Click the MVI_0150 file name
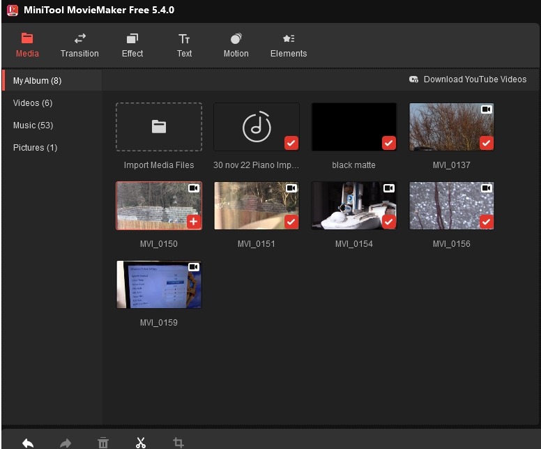 point(159,244)
